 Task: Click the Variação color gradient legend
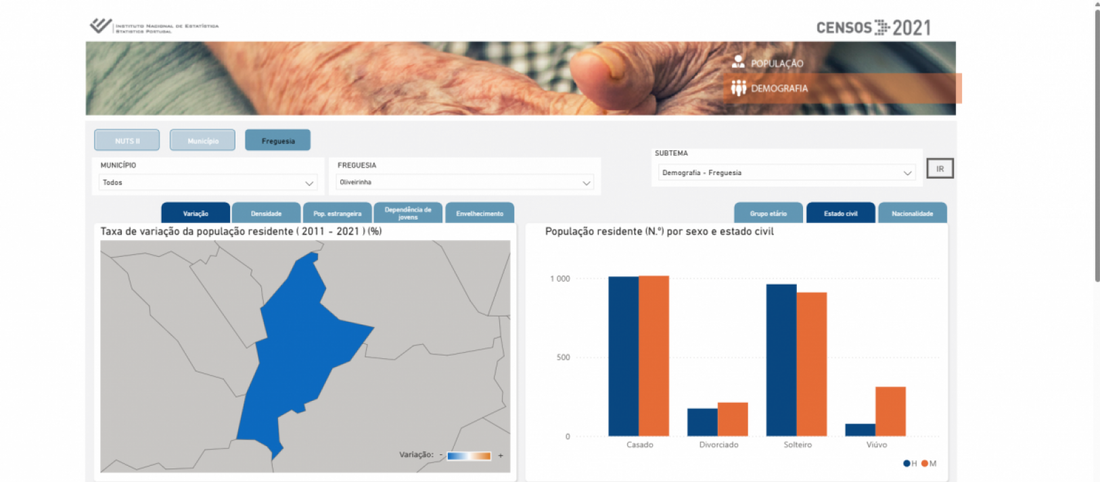point(469,456)
